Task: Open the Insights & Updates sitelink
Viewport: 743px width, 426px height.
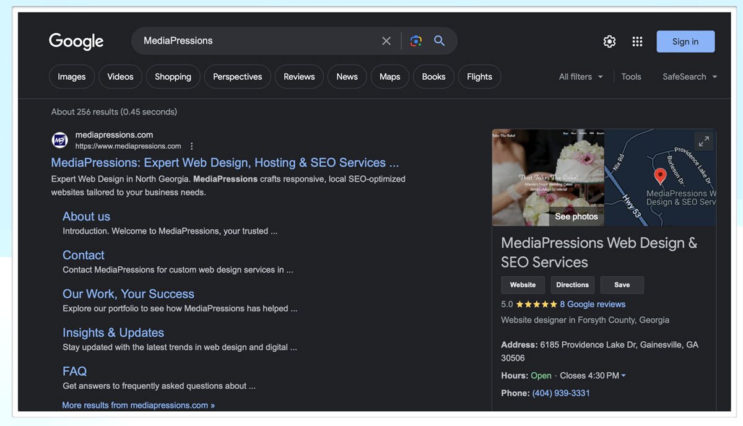Action: click(113, 333)
